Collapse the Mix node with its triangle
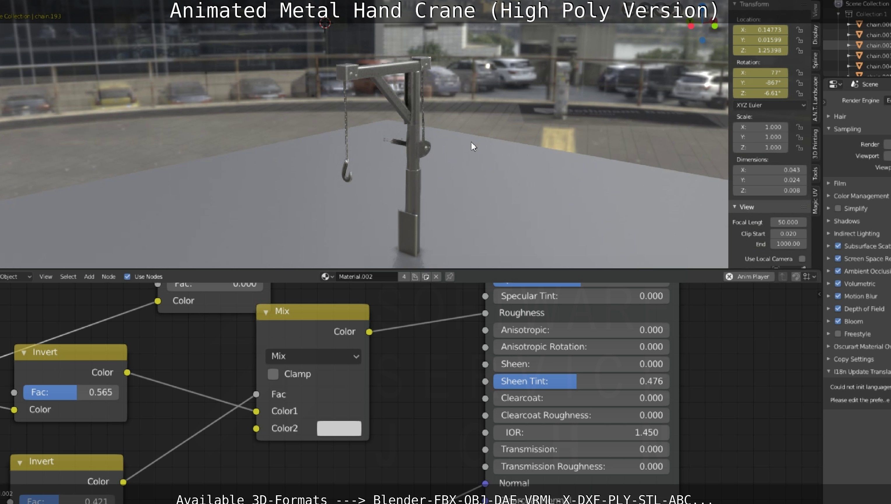 pyautogui.click(x=266, y=312)
